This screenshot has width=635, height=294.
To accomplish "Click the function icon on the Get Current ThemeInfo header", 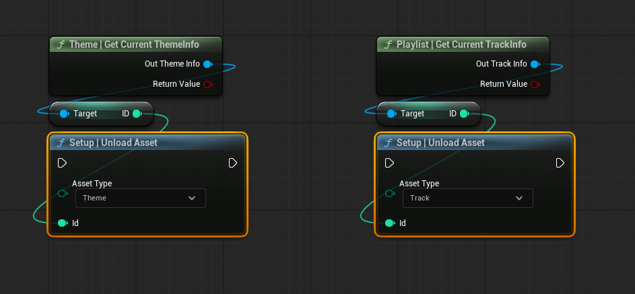I will coord(61,44).
